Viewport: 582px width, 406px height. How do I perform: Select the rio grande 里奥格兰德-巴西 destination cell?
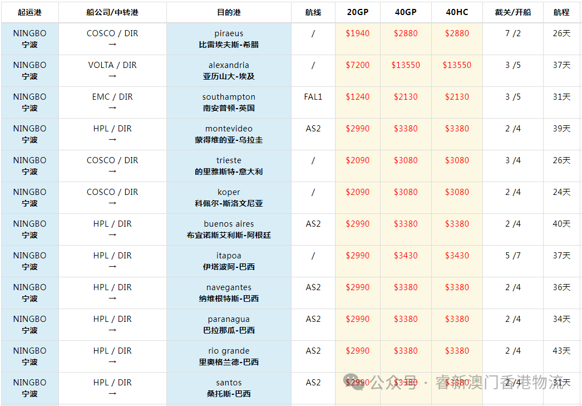[x=229, y=356]
